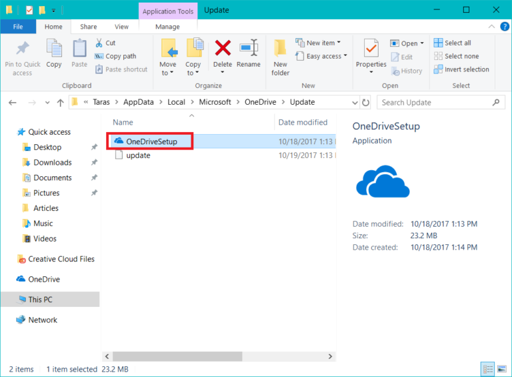The width and height of the screenshot is (512, 377).
Task: Sort by the Name column header
Action: point(123,122)
